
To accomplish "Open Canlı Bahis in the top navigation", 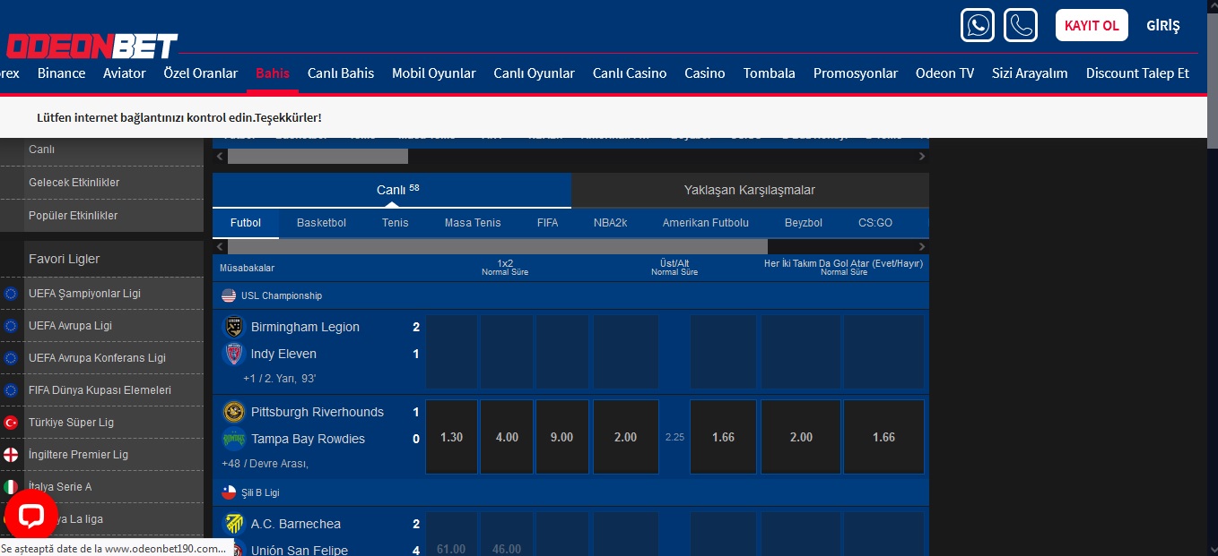I will (341, 73).
